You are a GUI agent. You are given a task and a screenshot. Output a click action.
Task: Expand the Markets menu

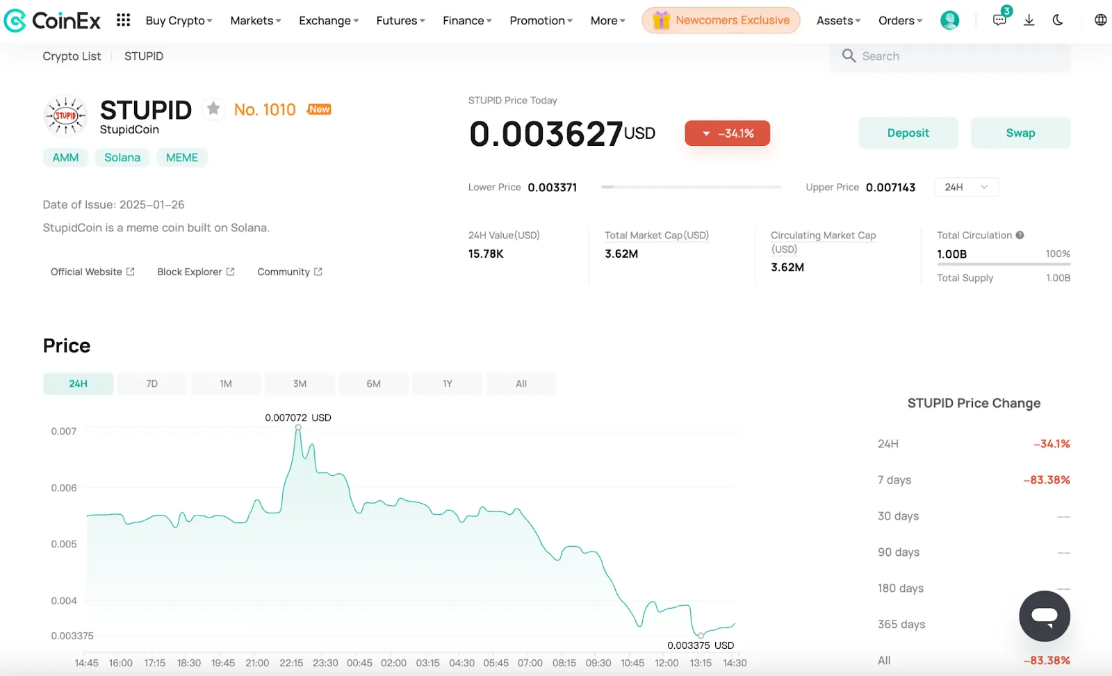(256, 21)
